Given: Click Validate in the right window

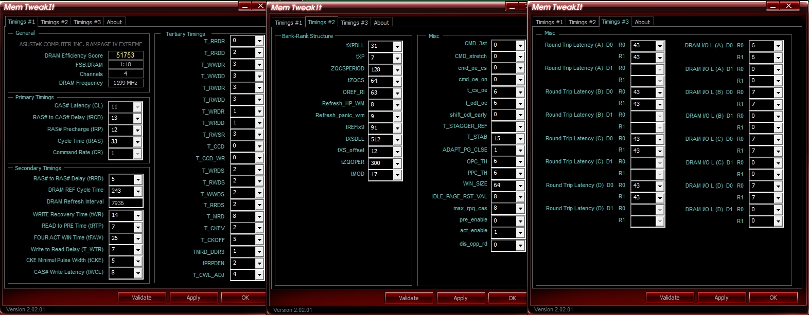Looking at the screenshot, I should [670, 298].
